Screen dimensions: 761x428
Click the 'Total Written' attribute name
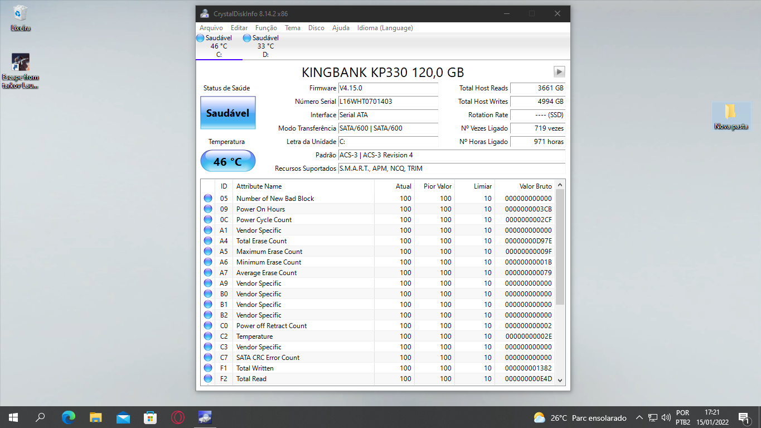(x=255, y=368)
